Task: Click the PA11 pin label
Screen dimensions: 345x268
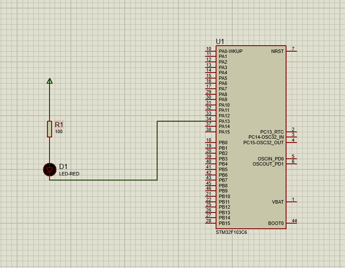Action: (224, 110)
